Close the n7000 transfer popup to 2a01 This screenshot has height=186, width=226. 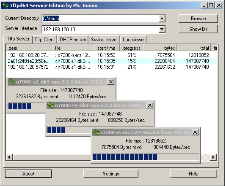click(x=150, y=105)
